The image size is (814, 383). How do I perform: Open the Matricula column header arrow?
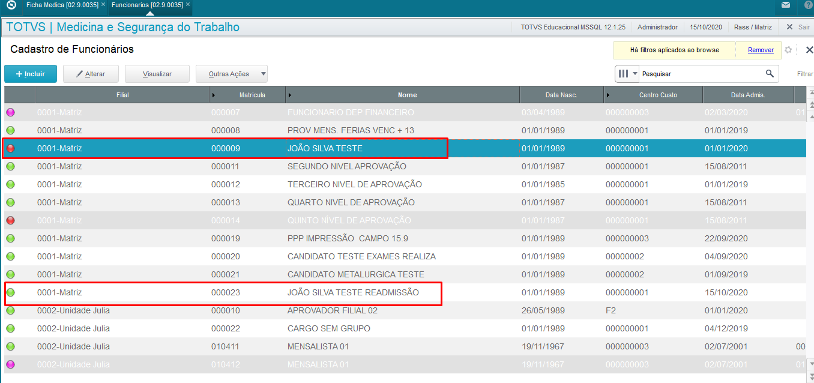[x=215, y=95]
